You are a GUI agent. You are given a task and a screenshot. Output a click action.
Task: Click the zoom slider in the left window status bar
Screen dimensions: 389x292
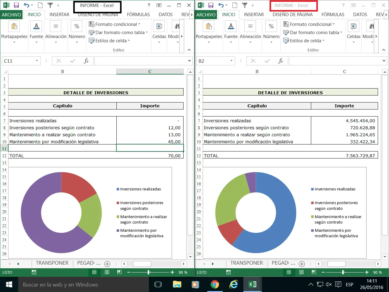[x=149, y=272]
